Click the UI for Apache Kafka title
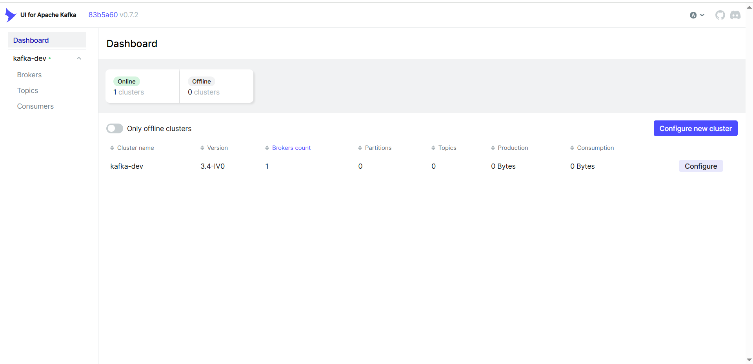The height and width of the screenshot is (364, 753). [48, 15]
